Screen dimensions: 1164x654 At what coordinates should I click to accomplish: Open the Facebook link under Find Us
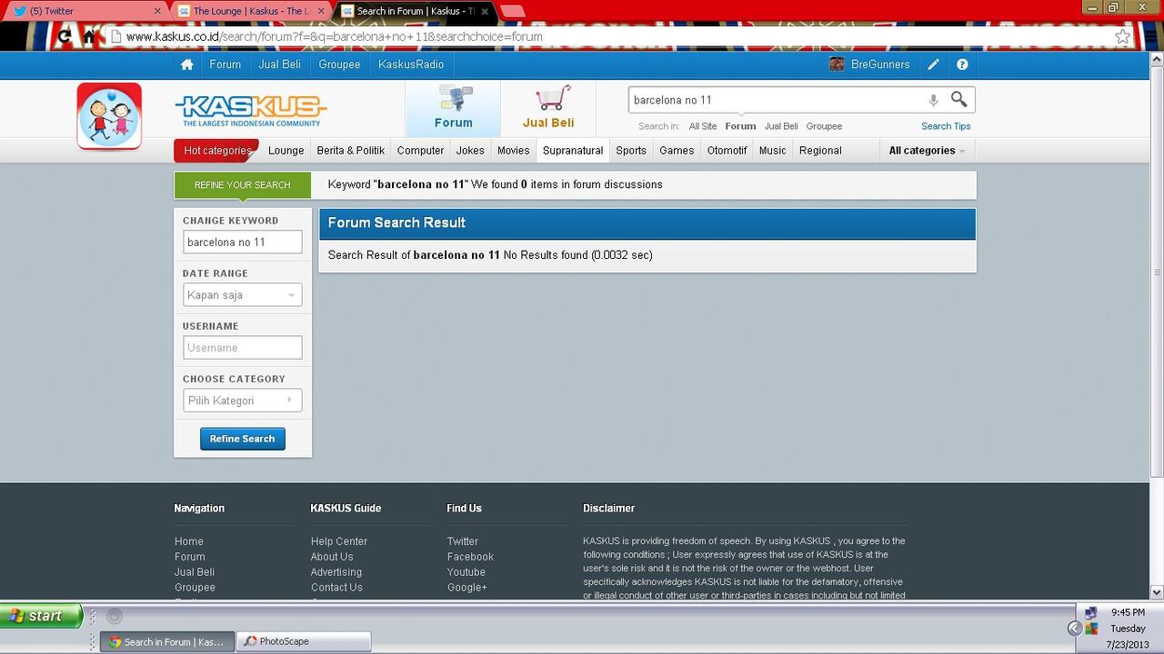(x=470, y=557)
